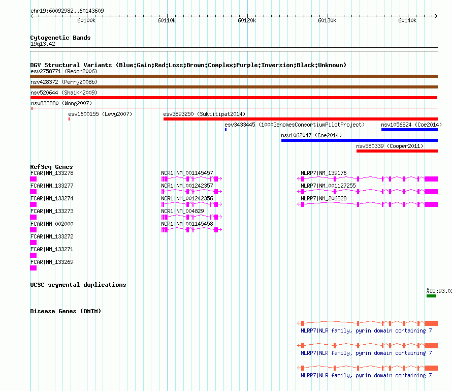Click the FCAR|NM_133269 gene box
This screenshot has width=452, height=391.
pyautogui.click(x=33, y=268)
